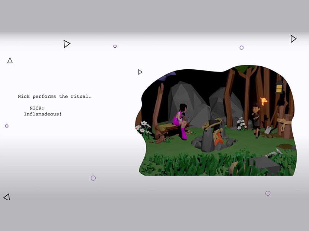309x231 pixels.
Task: Click the right-pointing triangle in top-right corner
Action: 293,39
